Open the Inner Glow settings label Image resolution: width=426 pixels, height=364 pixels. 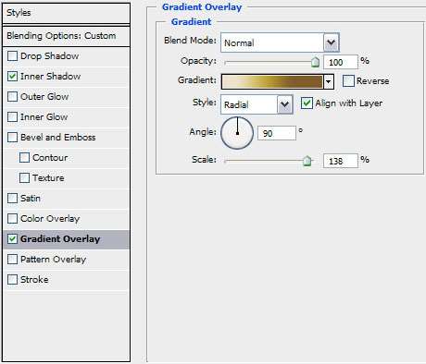click(44, 117)
